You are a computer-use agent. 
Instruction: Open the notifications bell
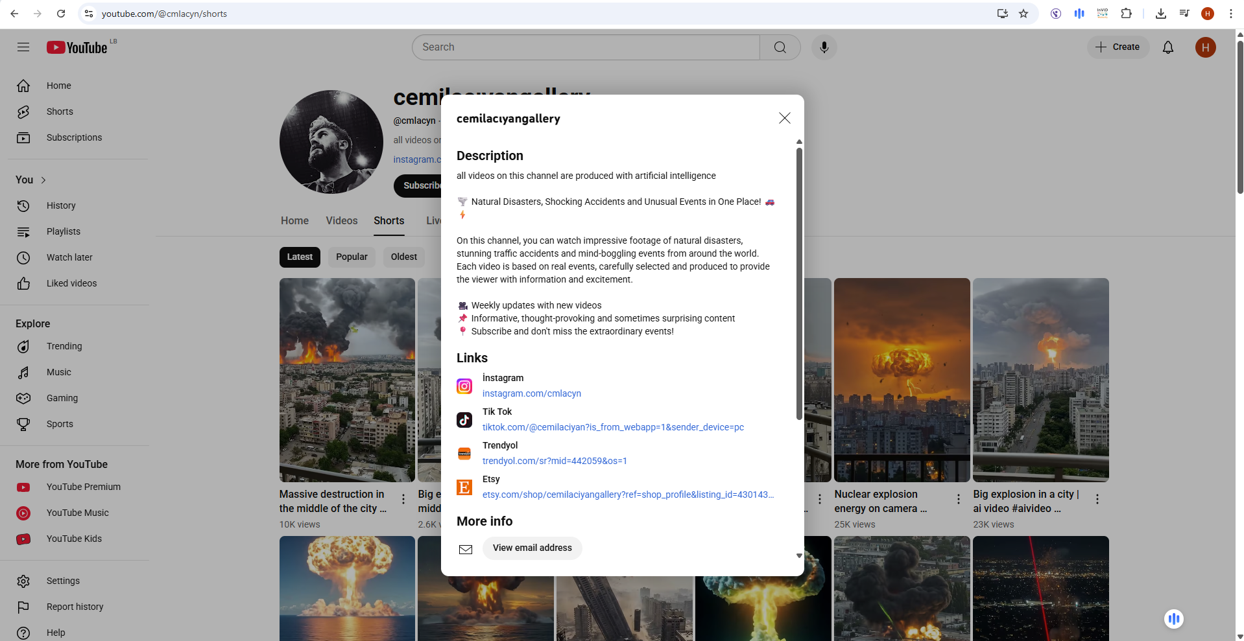pos(1167,47)
